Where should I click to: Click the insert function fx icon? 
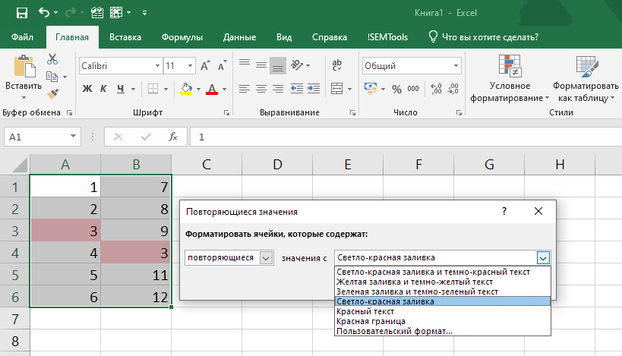173,137
